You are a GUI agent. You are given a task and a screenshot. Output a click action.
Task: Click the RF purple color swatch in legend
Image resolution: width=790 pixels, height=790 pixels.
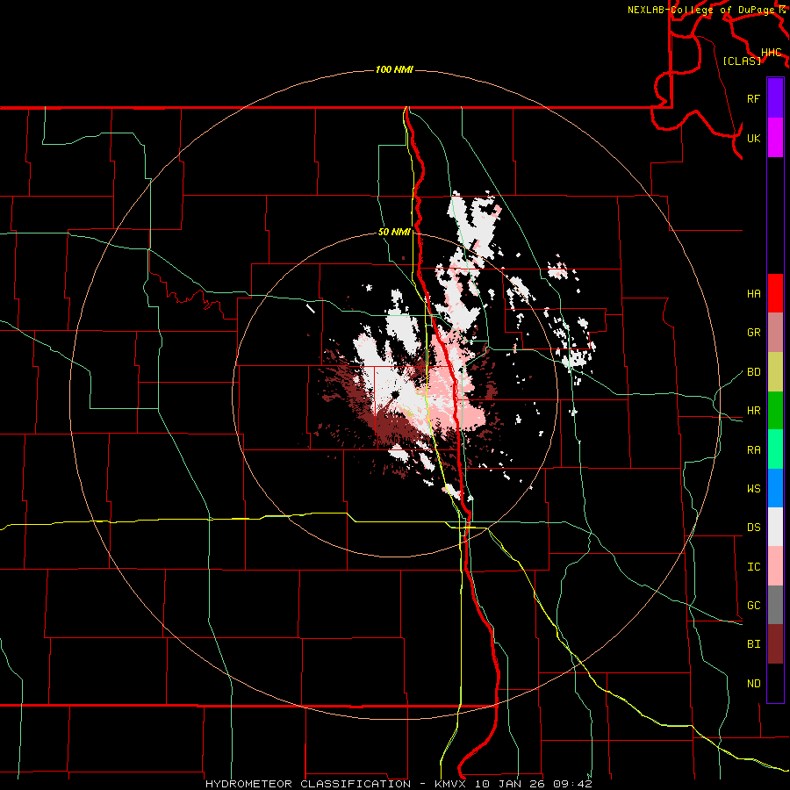click(775, 98)
